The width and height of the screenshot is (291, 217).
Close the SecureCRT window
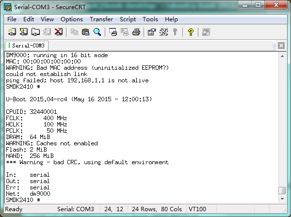coord(276,5)
